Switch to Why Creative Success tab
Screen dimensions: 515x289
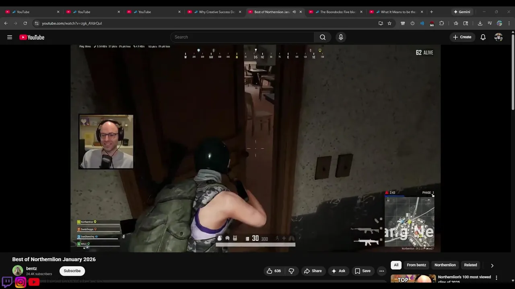click(x=214, y=12)
